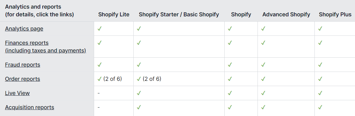Image resolution: width=355 pixels, height=116 pixels.
Task: Click the Acquisition reports checkmark under Shopify Starter
Action: [x=139, y=107]
